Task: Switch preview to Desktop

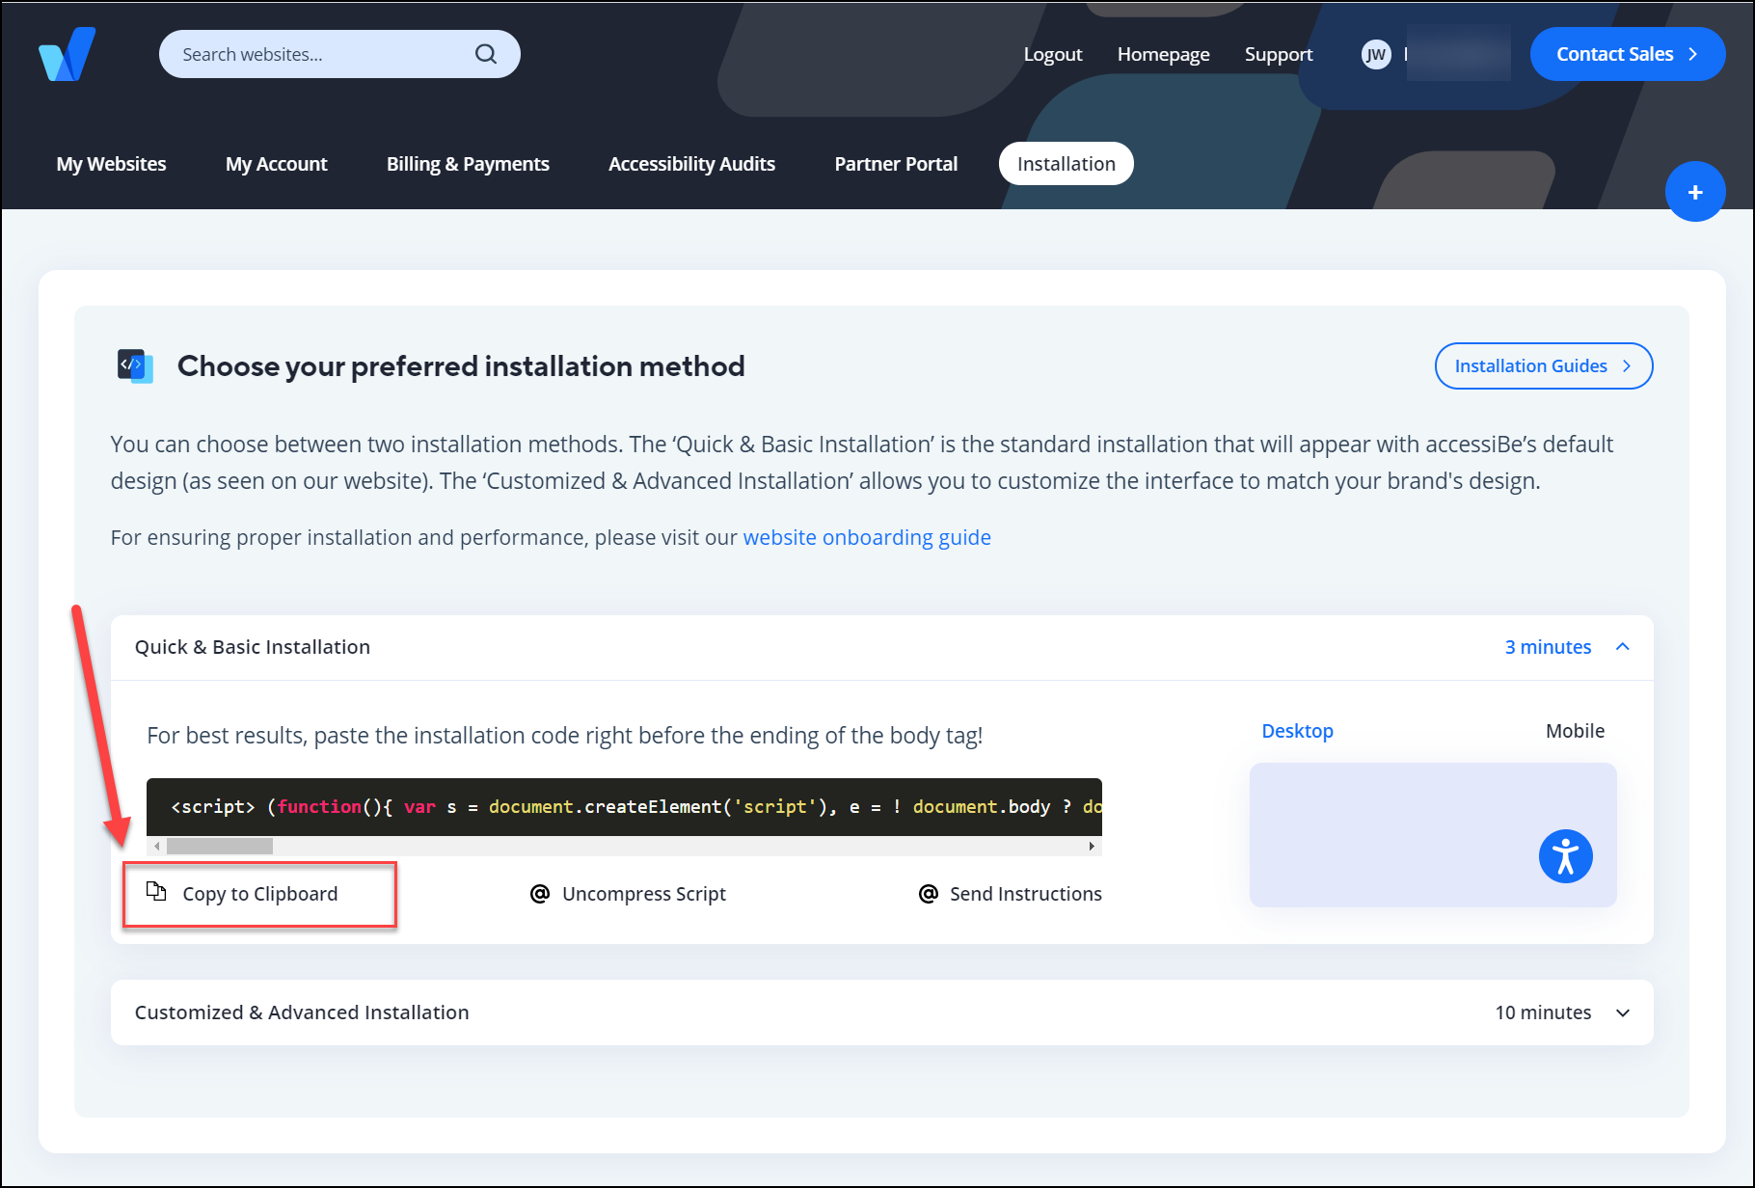Action: point(1297,731)
